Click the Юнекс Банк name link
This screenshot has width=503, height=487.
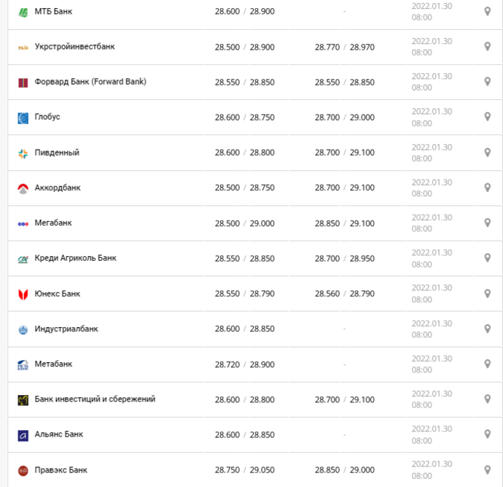tap(58, 294)
